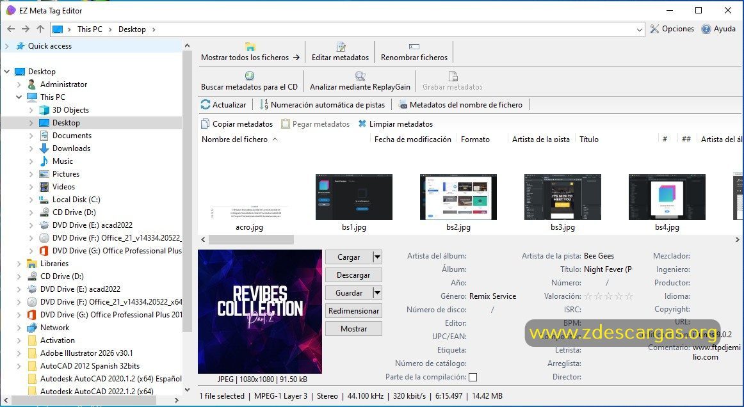Image resolution: width=744 pixels, height=407 pixels.
Task: Select Local Disk (C:) in the tree
Action: click(x=76, y=200)
